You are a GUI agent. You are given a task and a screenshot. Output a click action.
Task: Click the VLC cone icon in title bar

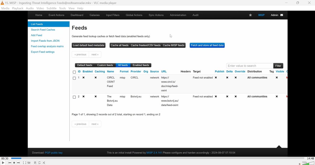pyautogui.click(x=2, y=3)
